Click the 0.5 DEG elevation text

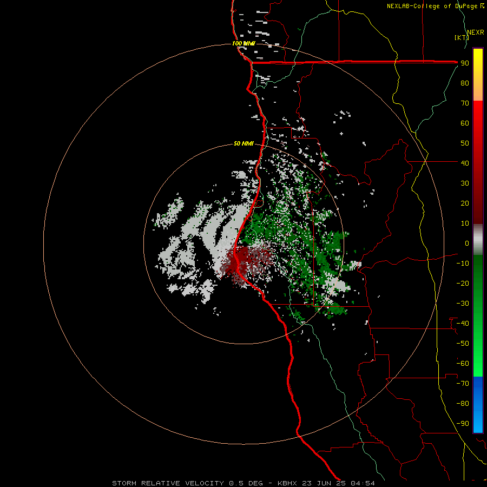[x=246, y=483]
